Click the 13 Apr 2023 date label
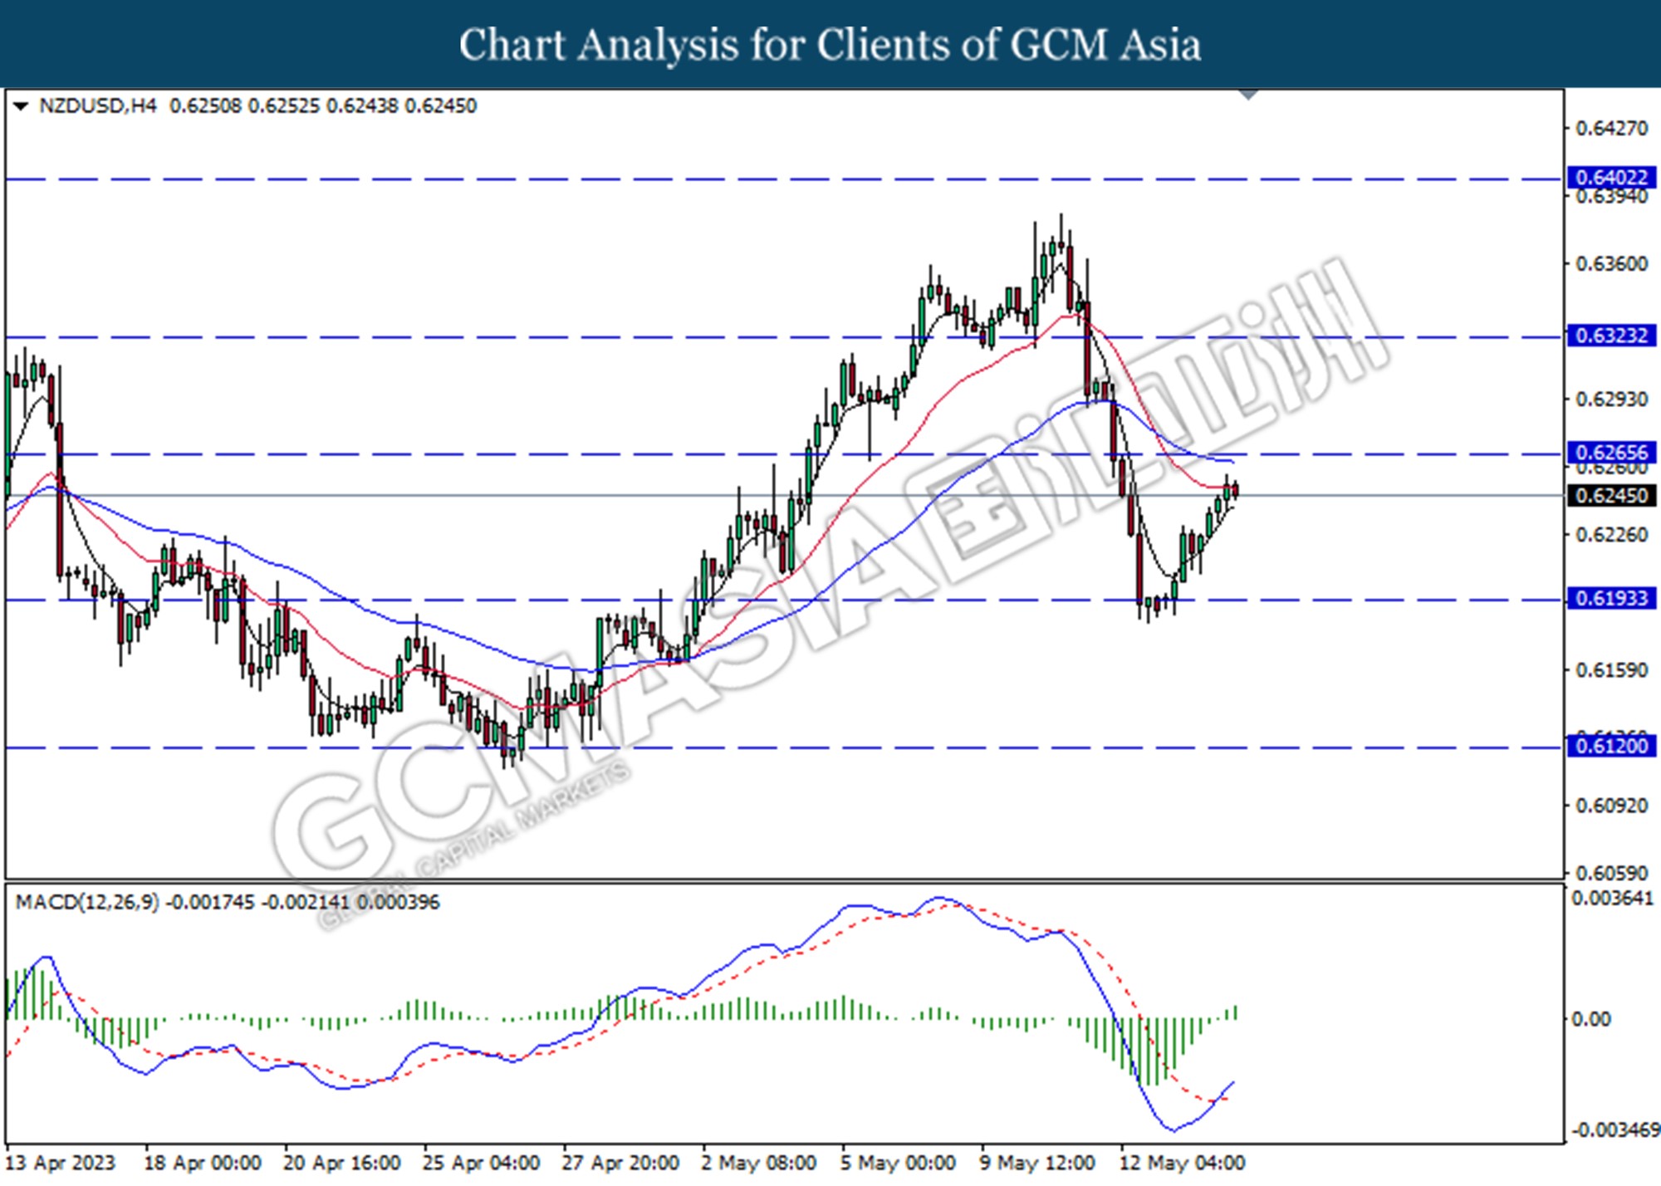Viewport: 1661px width, 1186px height. click(x=60, y=1163)
